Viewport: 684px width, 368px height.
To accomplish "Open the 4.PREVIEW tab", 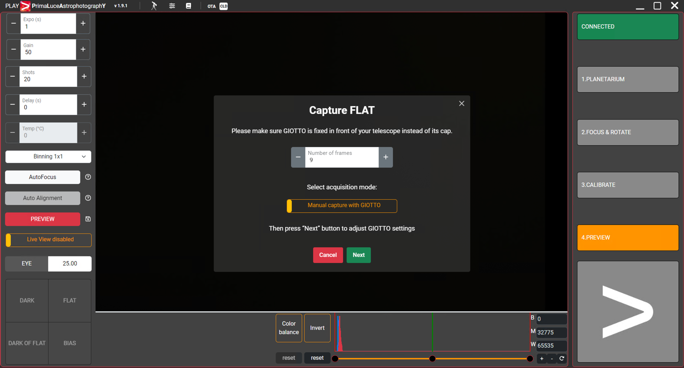I will [628, 238].
